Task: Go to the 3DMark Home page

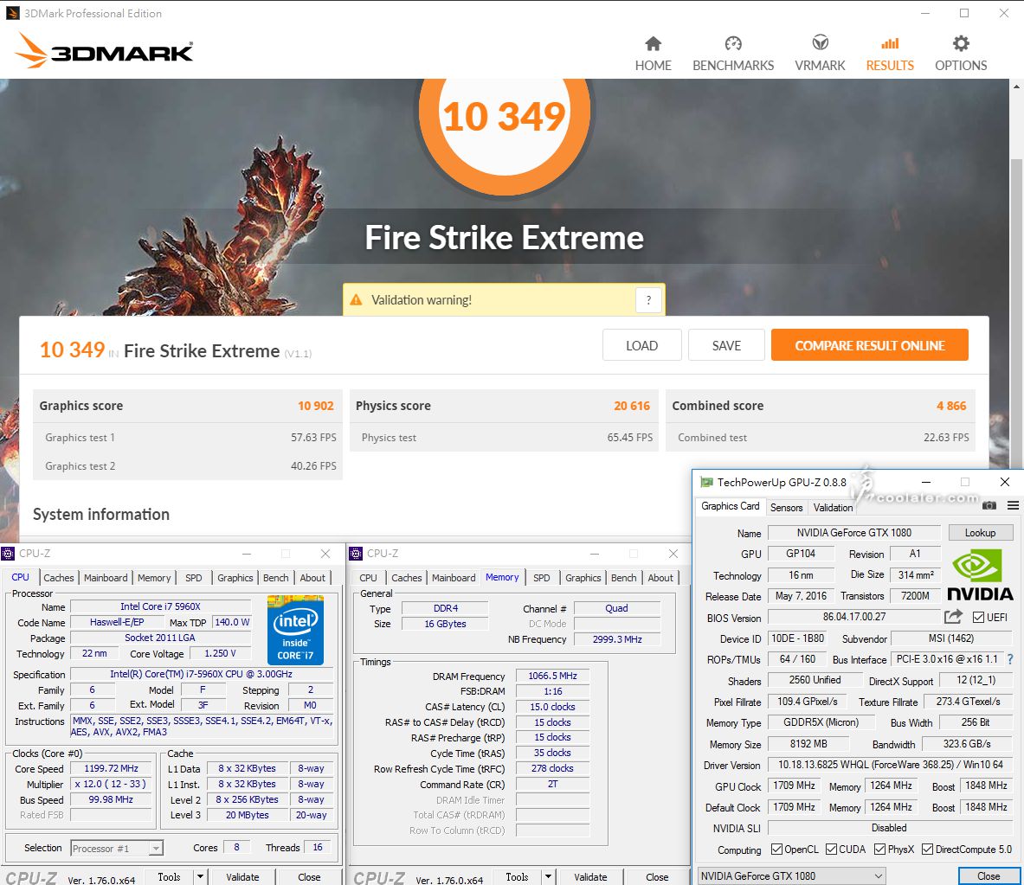Action: click(653, 54)
